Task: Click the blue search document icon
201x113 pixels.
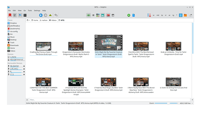Action: click(x=133, y=15)
